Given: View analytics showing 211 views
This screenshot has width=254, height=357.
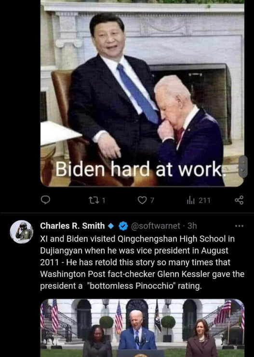Looking at the screenshot, I should coord(198,200).
